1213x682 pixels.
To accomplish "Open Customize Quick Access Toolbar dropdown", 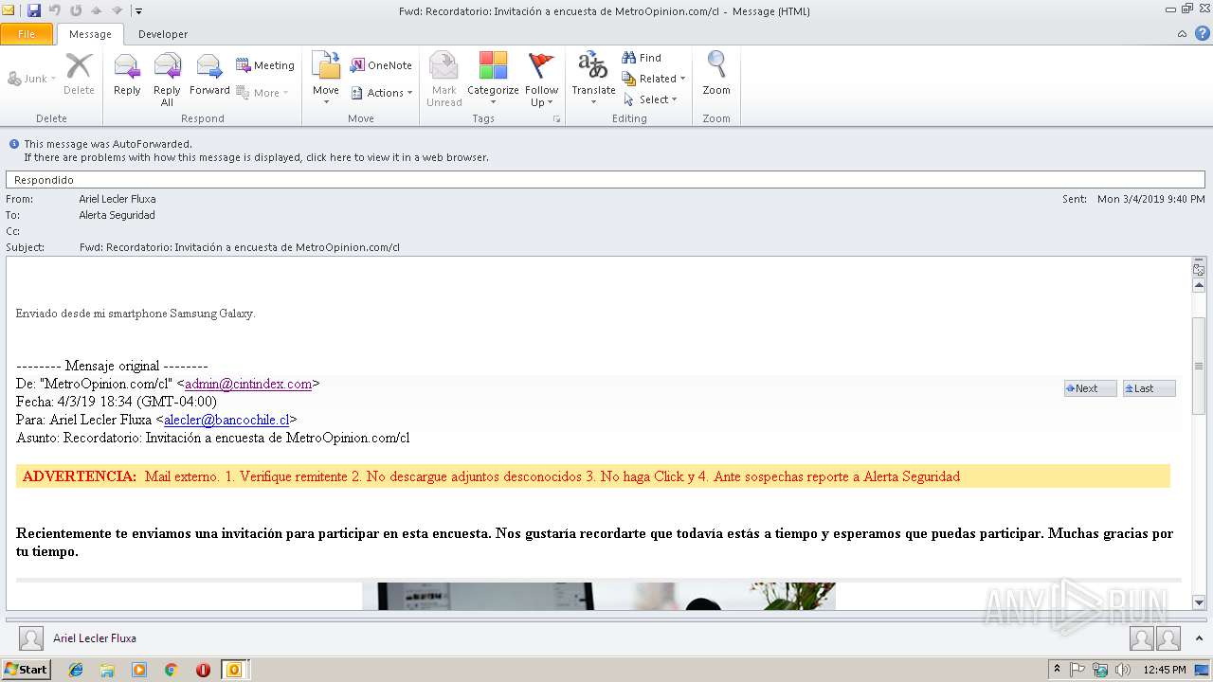I will point(138,11).
